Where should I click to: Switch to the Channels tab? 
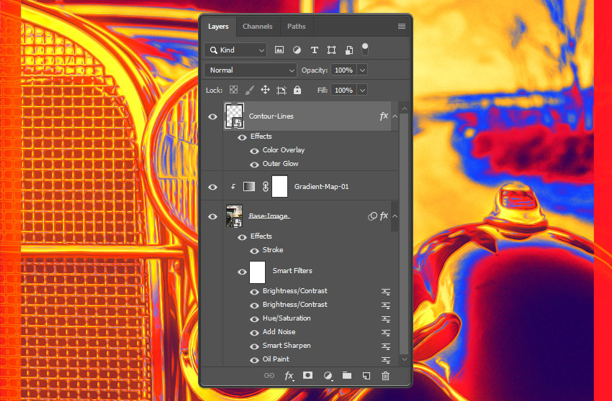coord(258,26)
